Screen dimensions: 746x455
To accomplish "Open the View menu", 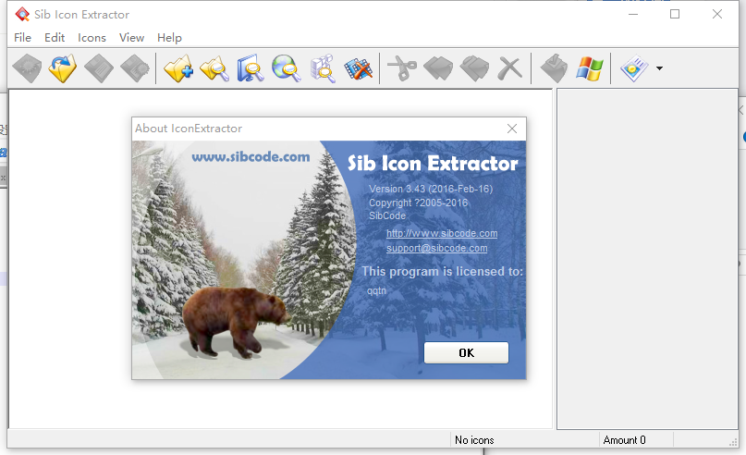I will [x=132, y=38].
